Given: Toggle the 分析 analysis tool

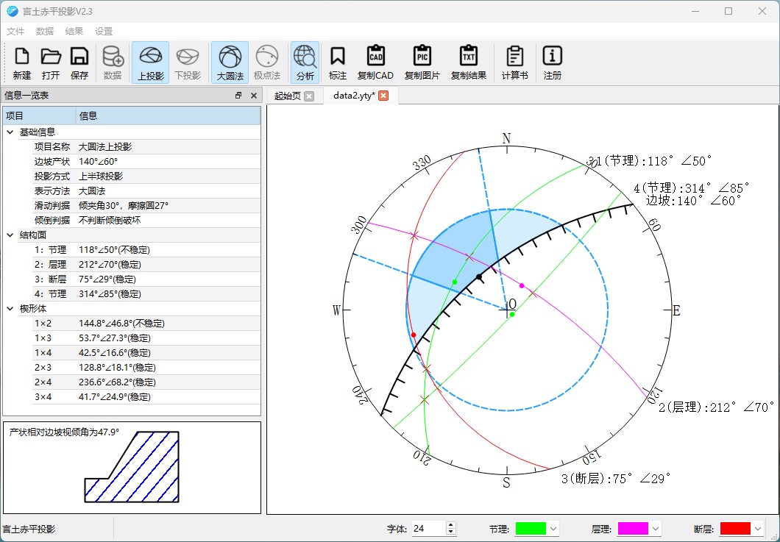Looking at the screenshot, I should point(305,63).
